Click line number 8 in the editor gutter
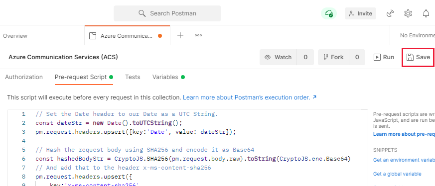This screenshot has width=435, height=186. point(23,177)
